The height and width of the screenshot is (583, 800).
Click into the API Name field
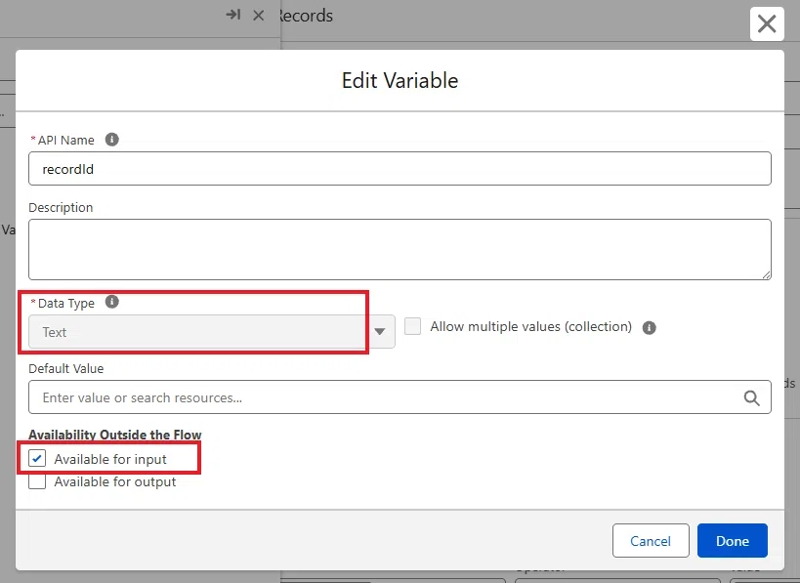coord(400,168)
